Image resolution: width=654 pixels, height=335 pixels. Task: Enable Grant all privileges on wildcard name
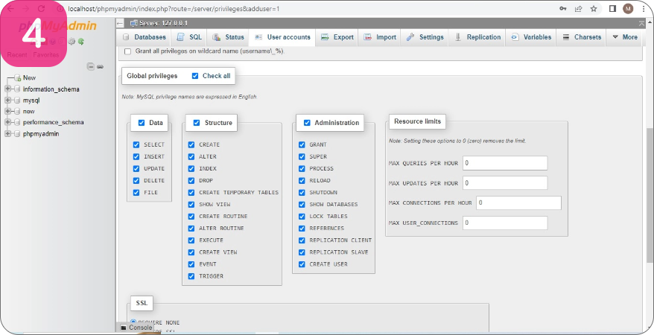point(127,51)
